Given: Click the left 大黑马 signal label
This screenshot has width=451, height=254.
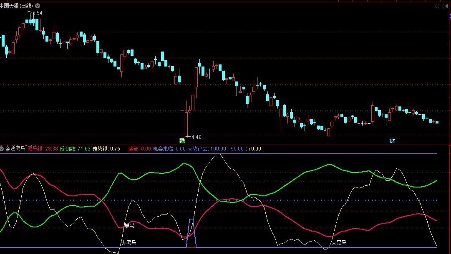Looking at the screenshot, I should point(128,243).
